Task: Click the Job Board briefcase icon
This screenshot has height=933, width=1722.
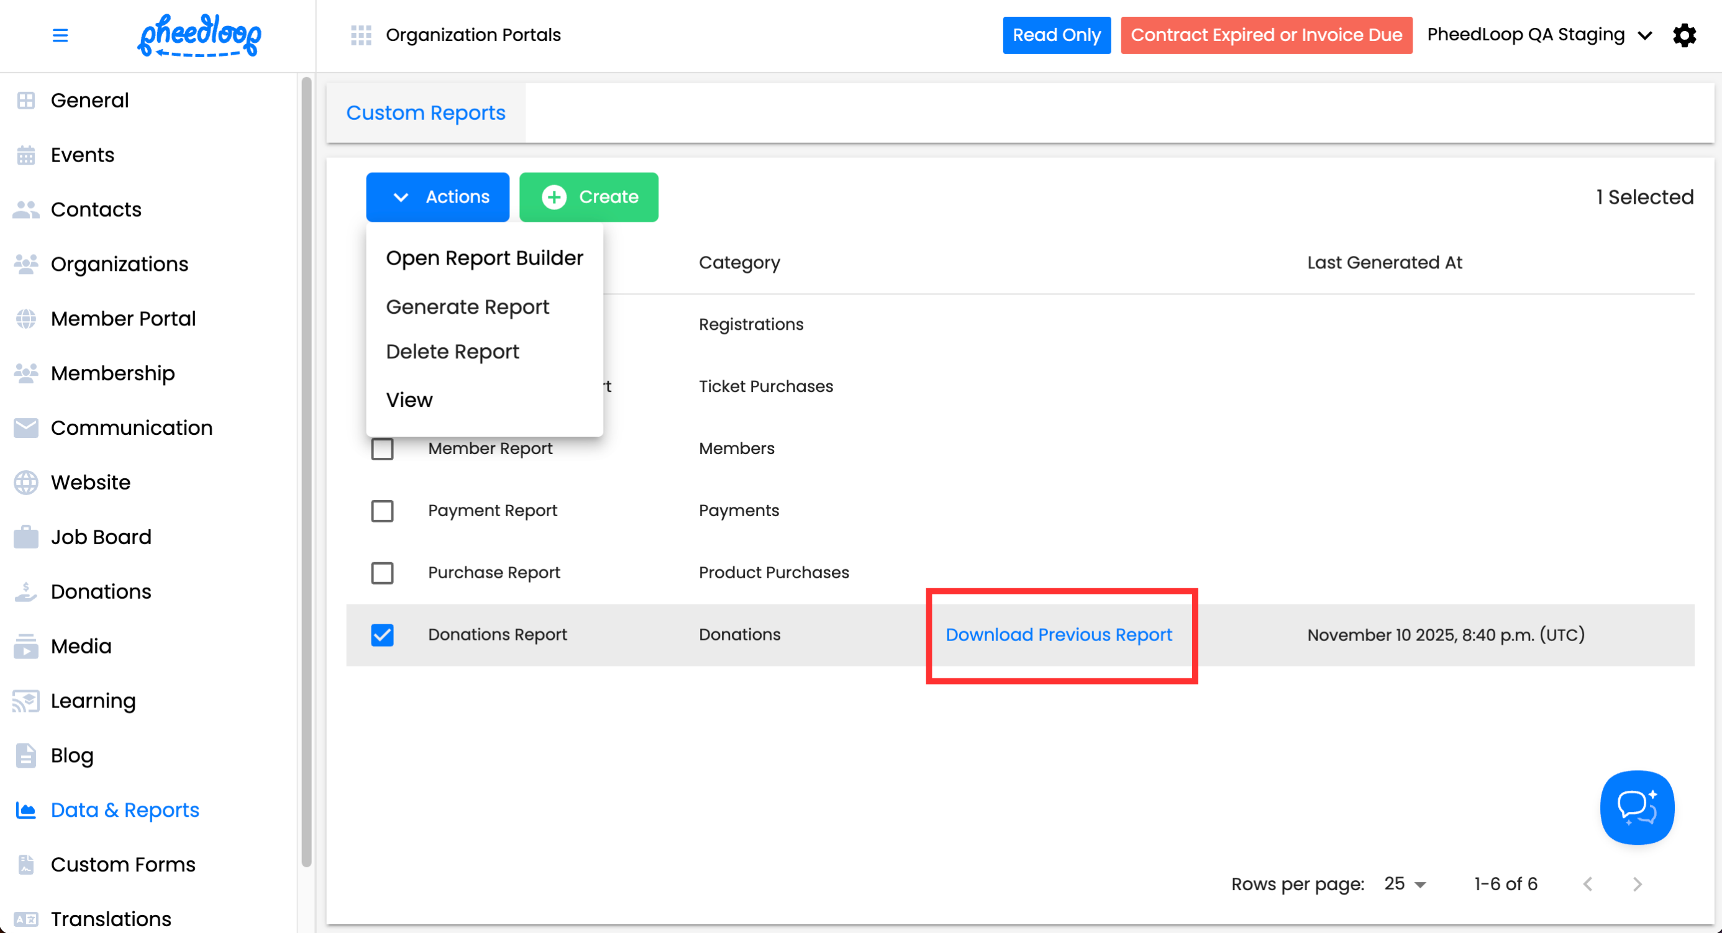Action: pos(26,537)
